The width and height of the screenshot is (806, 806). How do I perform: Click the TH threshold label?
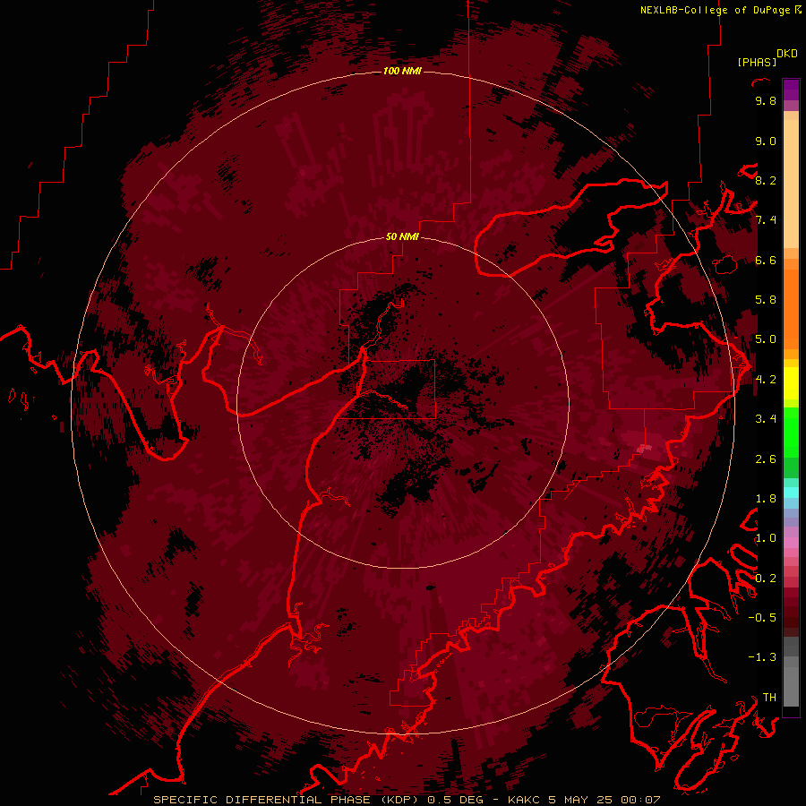(769, 698)
